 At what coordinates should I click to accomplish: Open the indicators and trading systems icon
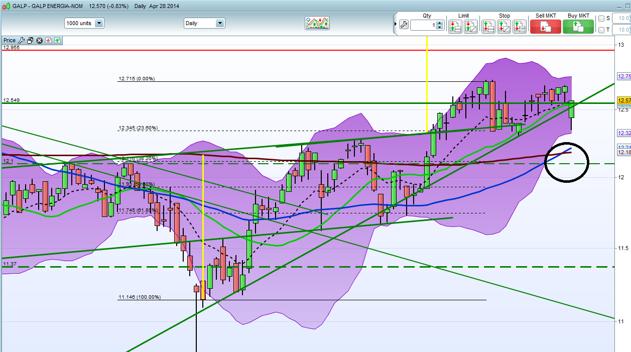pyautogui.click(x=317, y=23)
